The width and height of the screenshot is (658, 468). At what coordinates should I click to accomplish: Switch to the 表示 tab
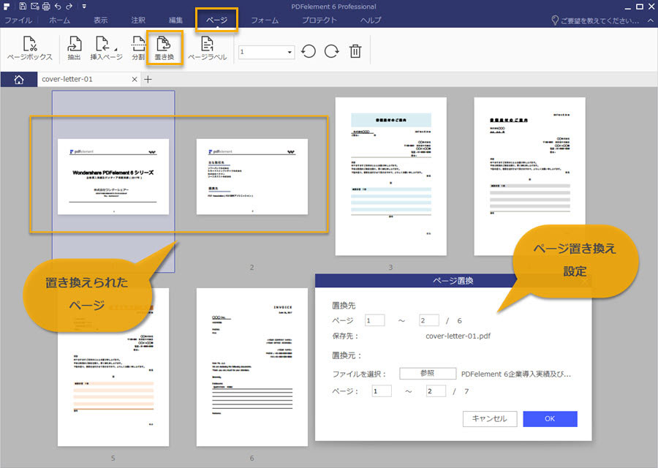click(100, 20)
